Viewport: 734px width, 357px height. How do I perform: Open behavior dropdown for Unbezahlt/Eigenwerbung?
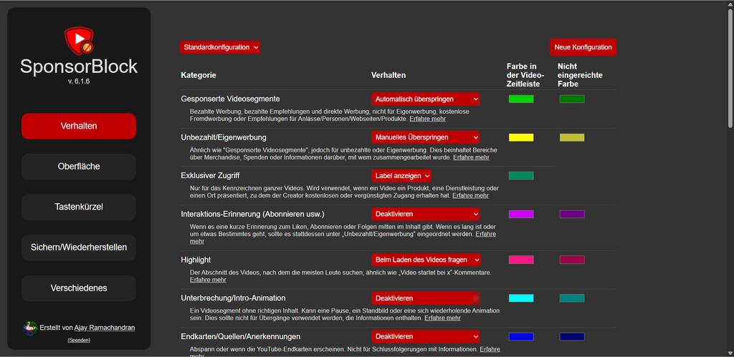tap(426, 137)
